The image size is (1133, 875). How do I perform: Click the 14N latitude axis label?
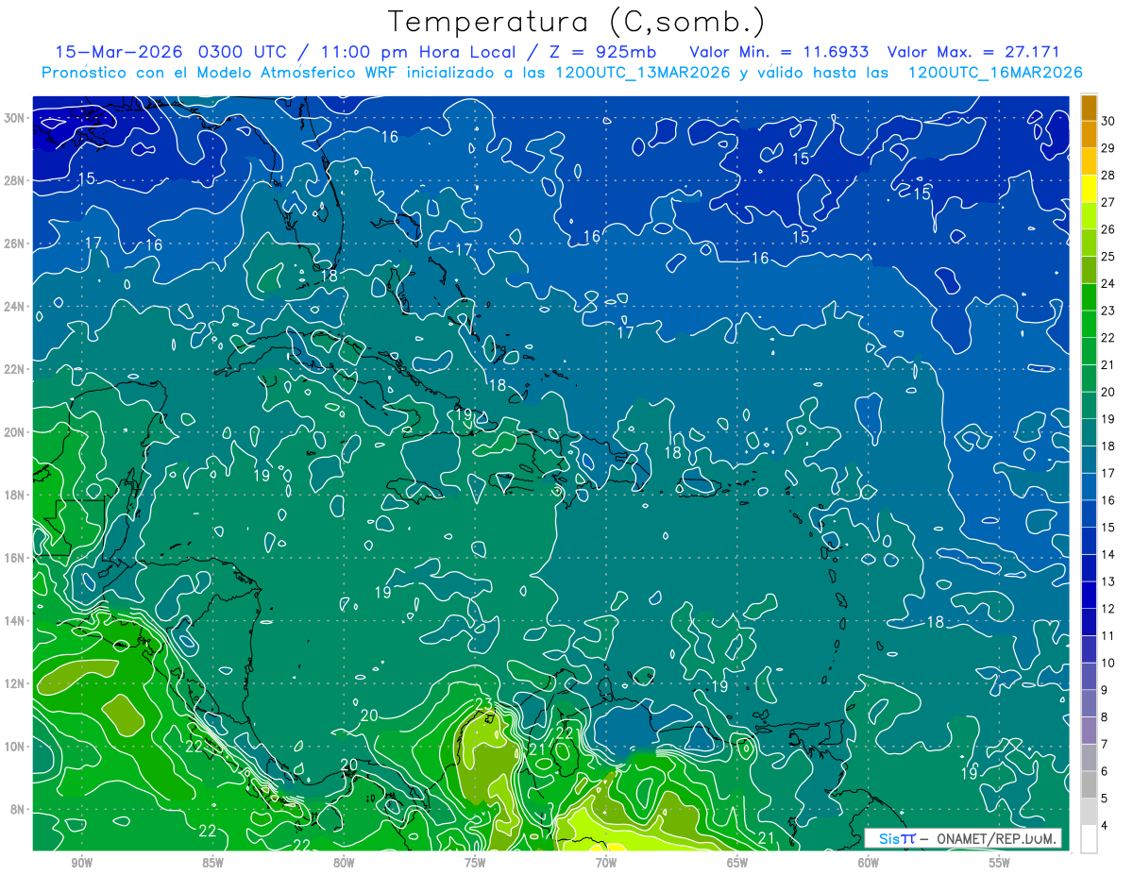pos(15,620)
